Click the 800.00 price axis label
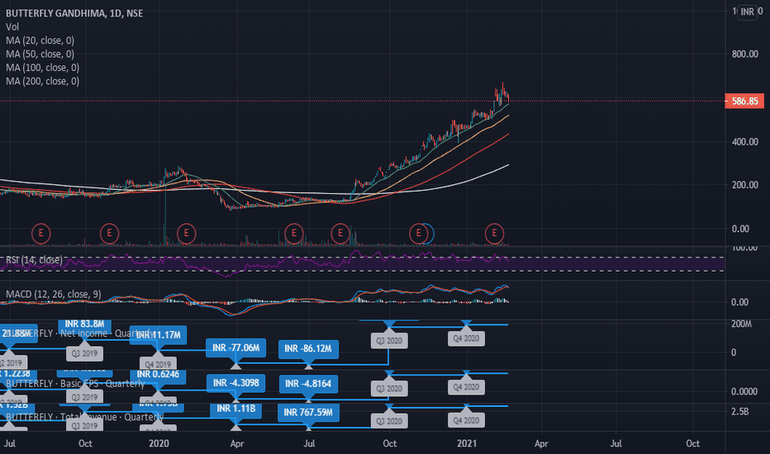 coord(744,54)
